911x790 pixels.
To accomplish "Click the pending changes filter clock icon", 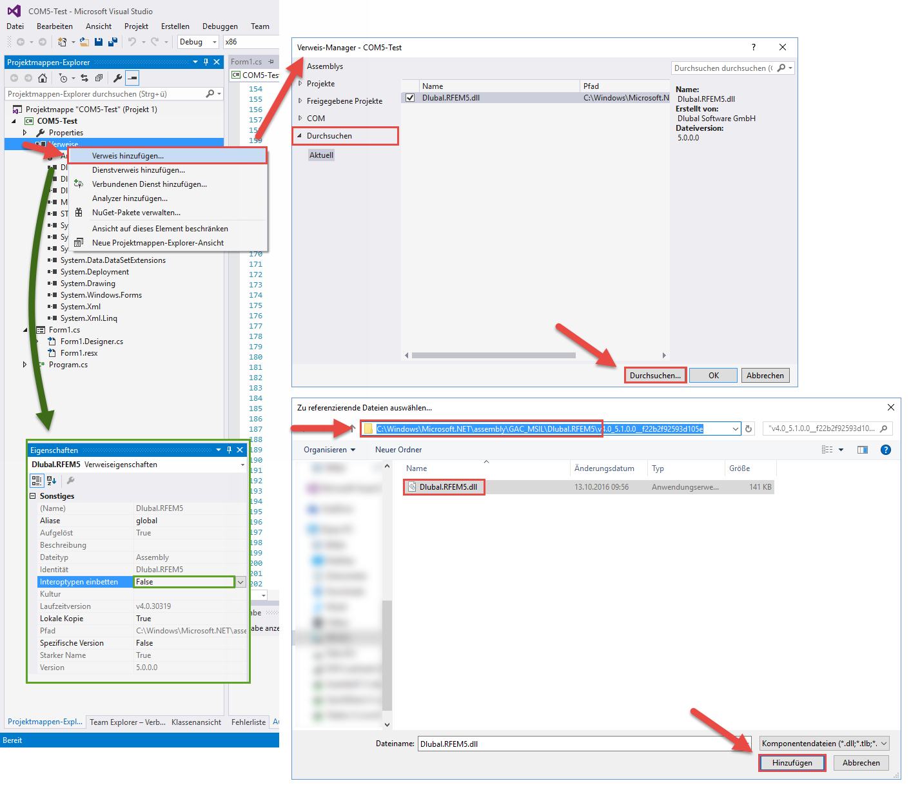I will (x=63, y=78).
